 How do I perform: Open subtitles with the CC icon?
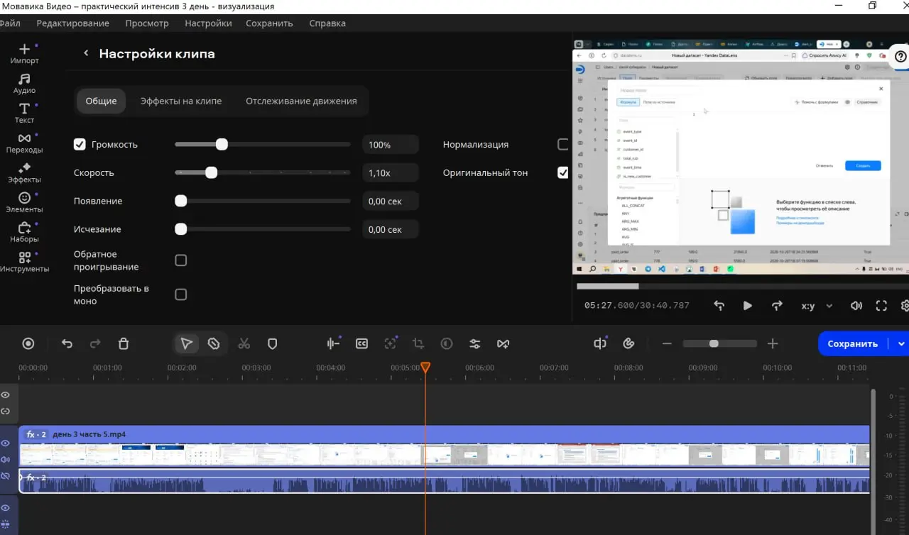click(361, 343)
